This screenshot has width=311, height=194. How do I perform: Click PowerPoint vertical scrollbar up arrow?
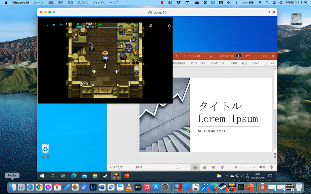tap(275, 69)
